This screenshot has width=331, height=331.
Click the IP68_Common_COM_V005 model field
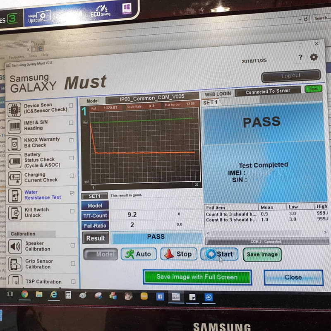(152, 98)
